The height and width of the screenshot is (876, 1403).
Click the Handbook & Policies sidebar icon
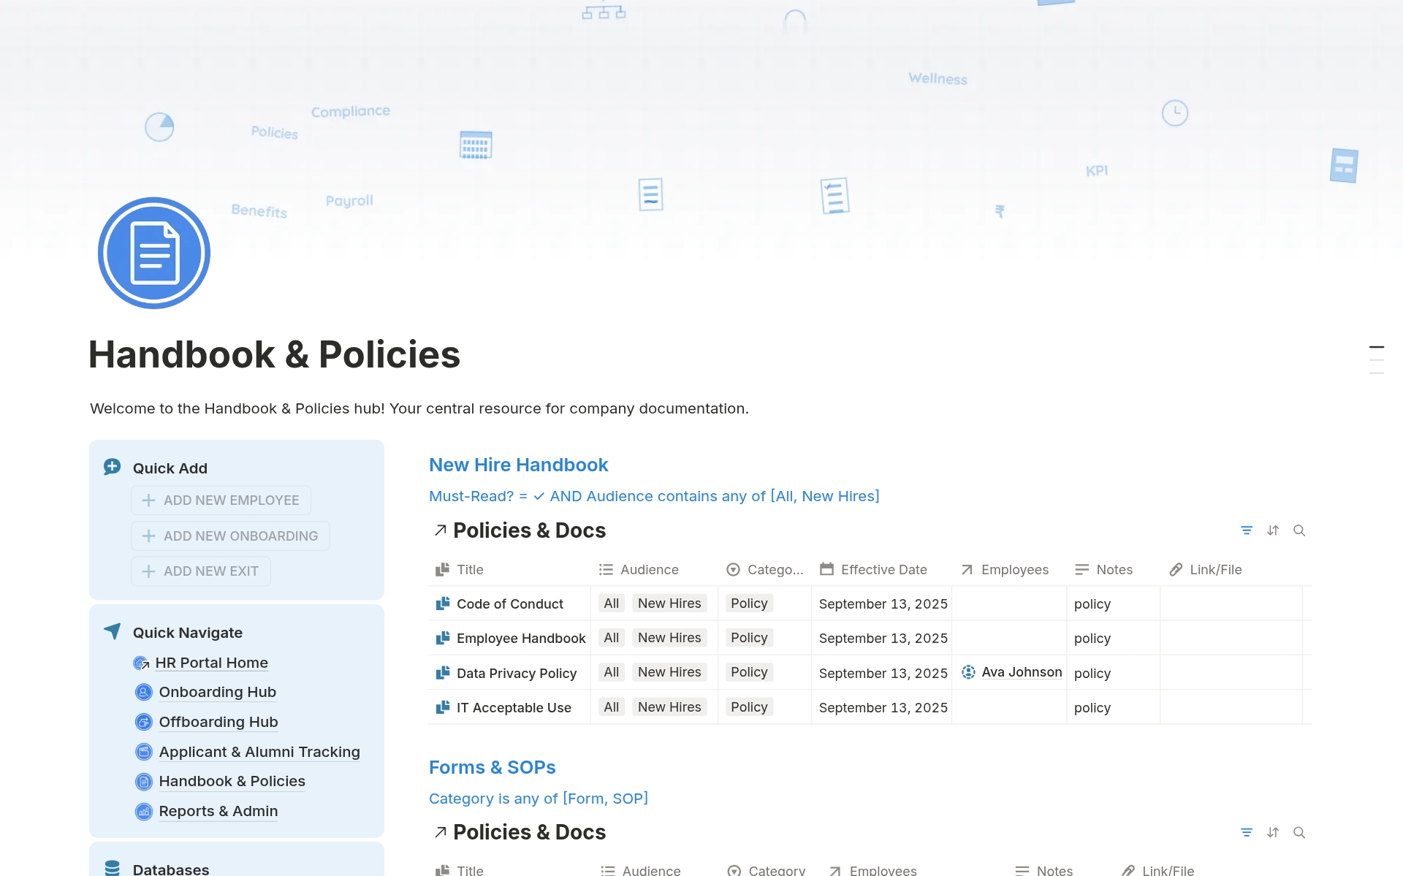pos(144,782)
